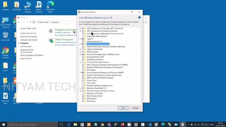Open Google Chrome desktop icon
This screenshot has height=127, width=226.
6,53
